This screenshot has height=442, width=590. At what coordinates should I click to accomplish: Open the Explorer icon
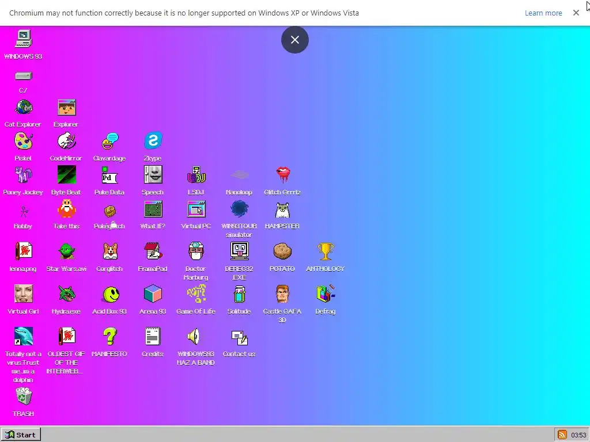click(x=67, y=108)
